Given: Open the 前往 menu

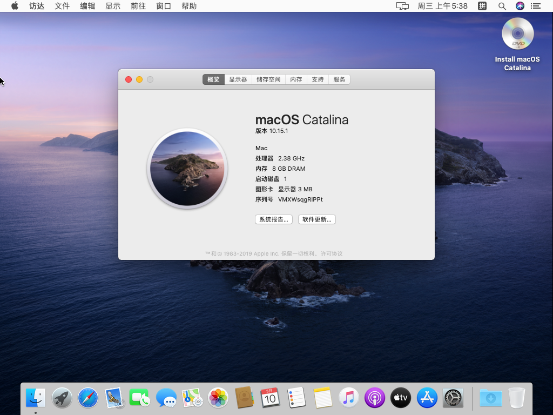Looking at the screenshot, I should pyautogui.click(x=138, y=6).
